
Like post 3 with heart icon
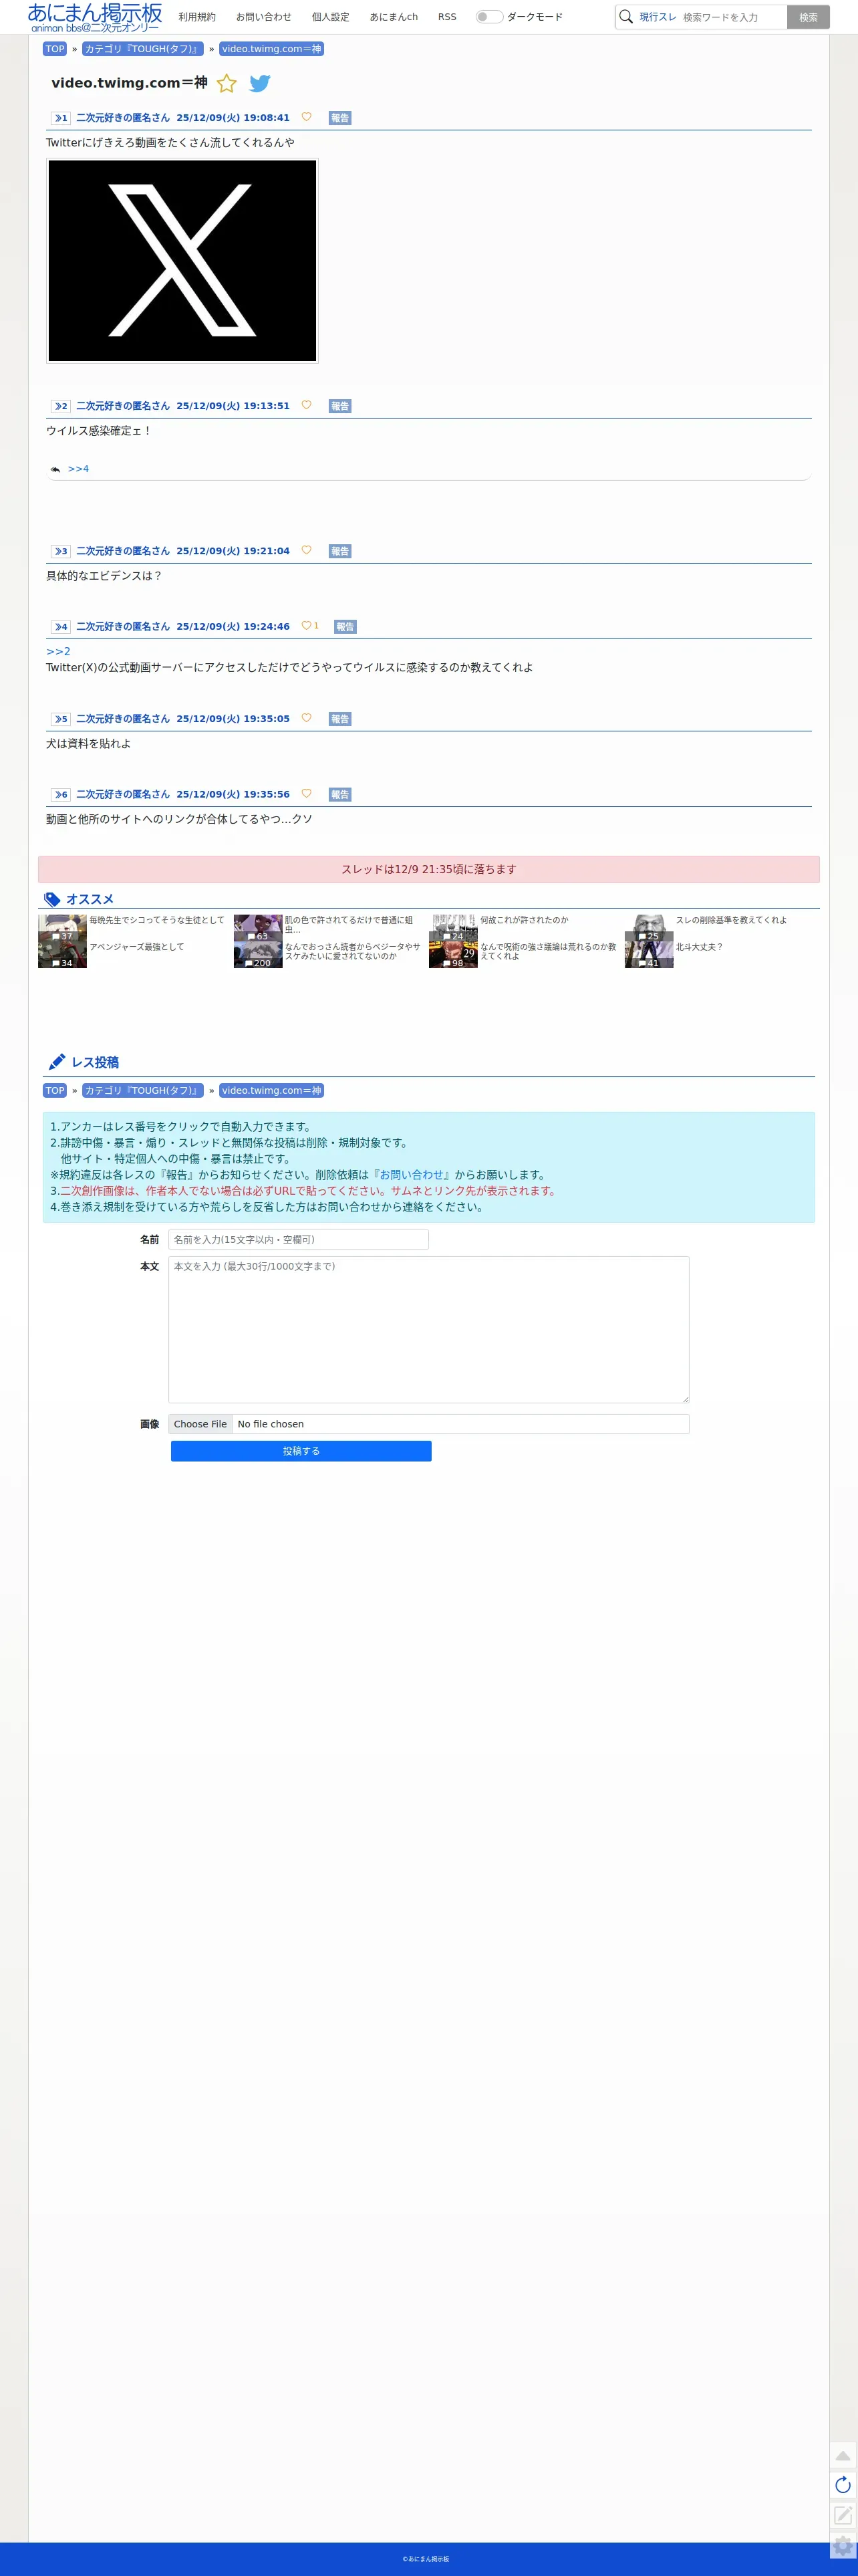[306, 550]
